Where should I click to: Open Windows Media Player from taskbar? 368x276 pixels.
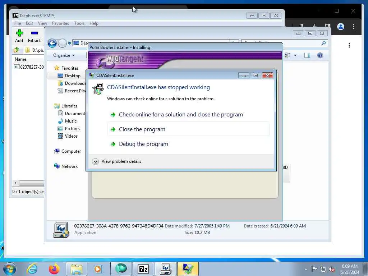point(98,269)
